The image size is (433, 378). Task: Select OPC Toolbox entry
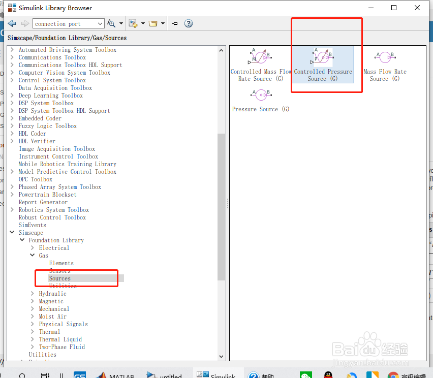pyautogui.click(x=36, y=179)
